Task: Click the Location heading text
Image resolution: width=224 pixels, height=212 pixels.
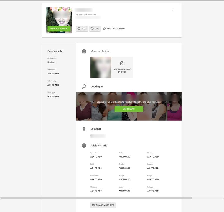Action: [95, 129]
